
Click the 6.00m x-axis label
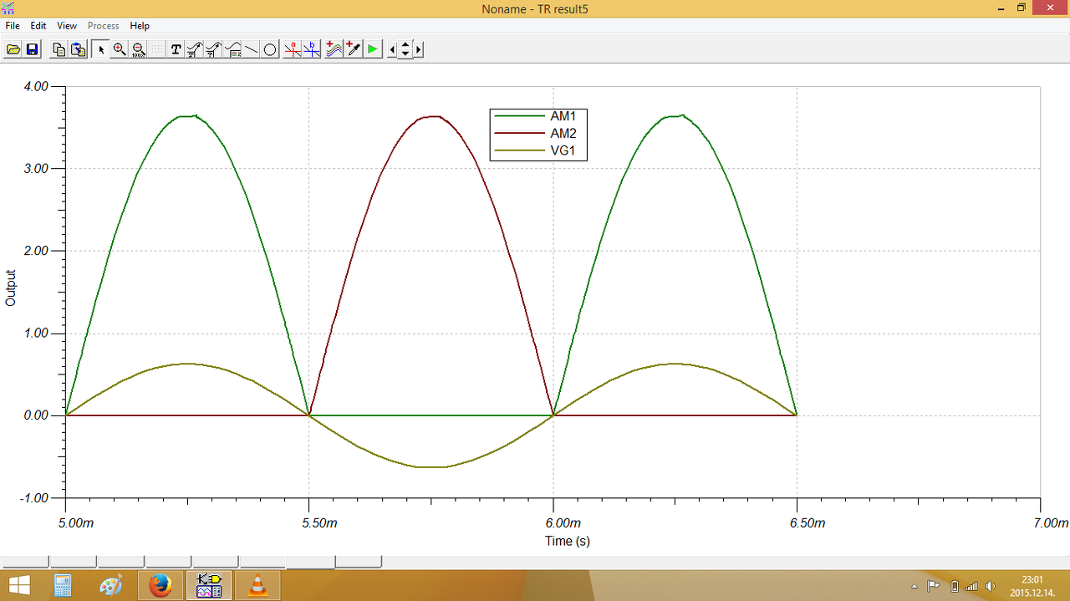563,523
